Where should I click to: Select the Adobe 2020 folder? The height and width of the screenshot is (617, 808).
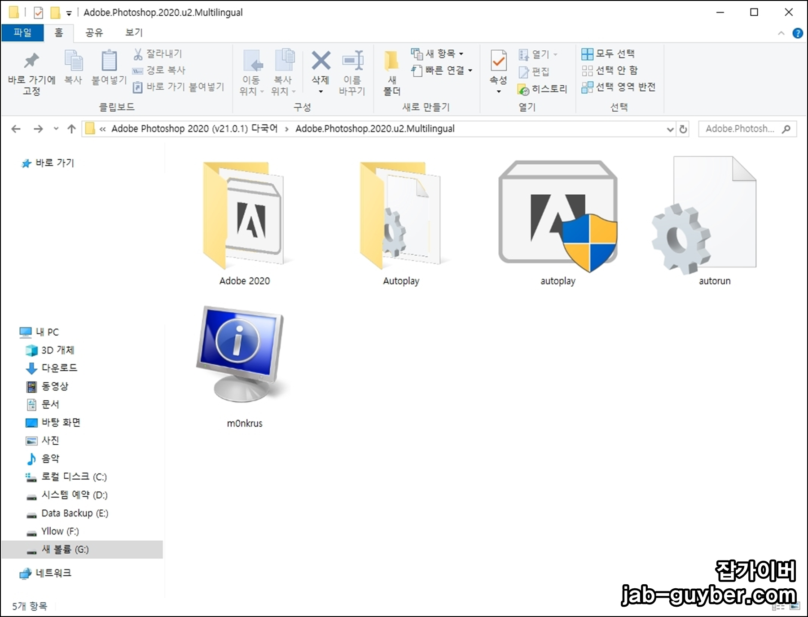(x=245, y=223)
